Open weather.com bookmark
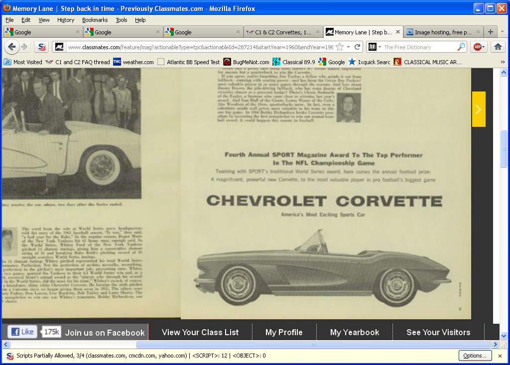The height and width of the screenshot is (365, 510). pos(133,62)
